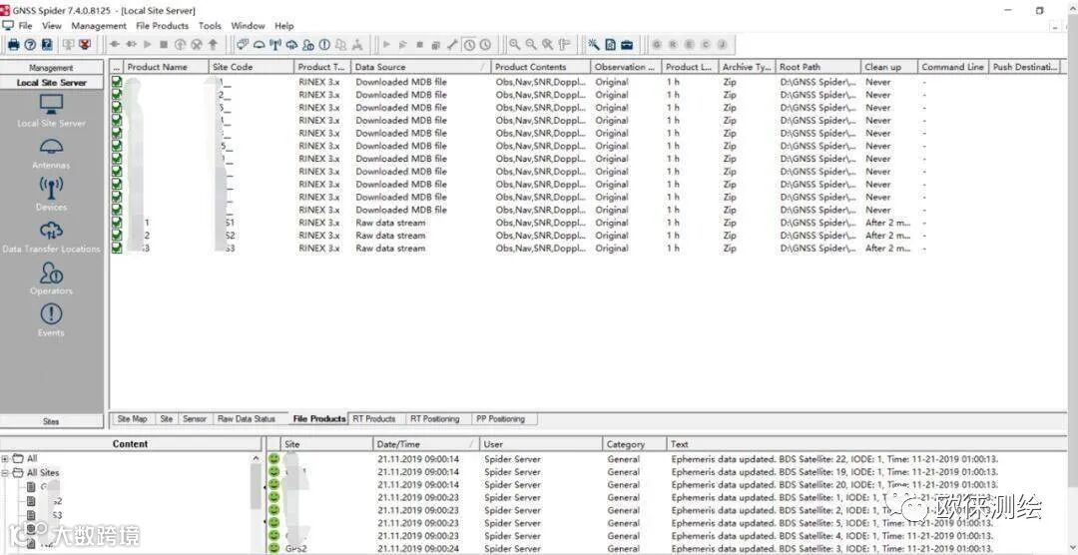Click the round R constellation toolbar button
The image size is (1078, 555).
(x=673, y=45)
